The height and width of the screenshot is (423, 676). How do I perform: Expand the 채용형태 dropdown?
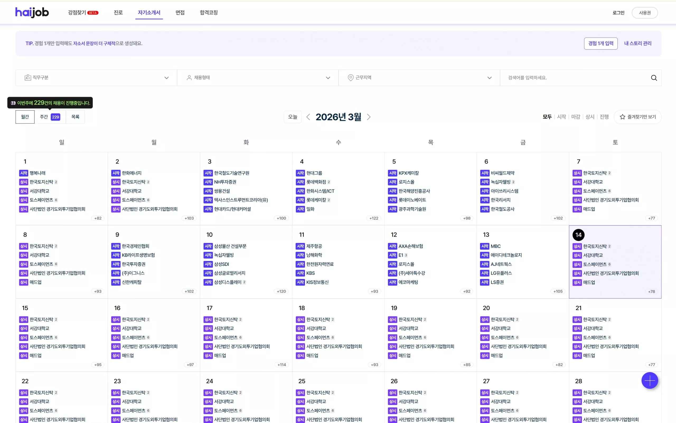pos(328,78)
